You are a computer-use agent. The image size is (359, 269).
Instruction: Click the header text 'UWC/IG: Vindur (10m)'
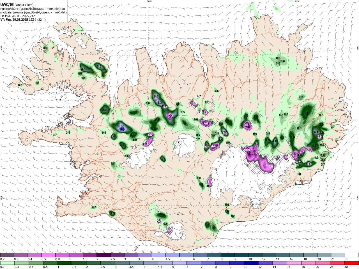point(17,4)
